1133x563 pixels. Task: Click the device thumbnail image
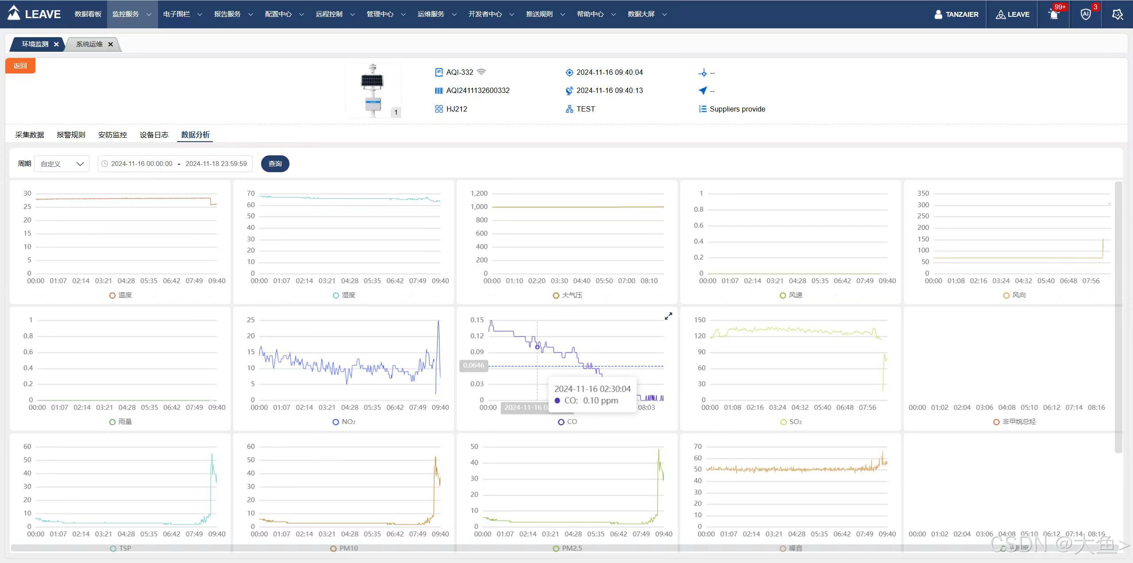coord(373,91)
